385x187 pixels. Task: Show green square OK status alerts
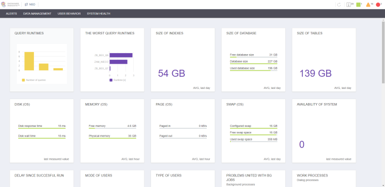click(x=358, y=5)
